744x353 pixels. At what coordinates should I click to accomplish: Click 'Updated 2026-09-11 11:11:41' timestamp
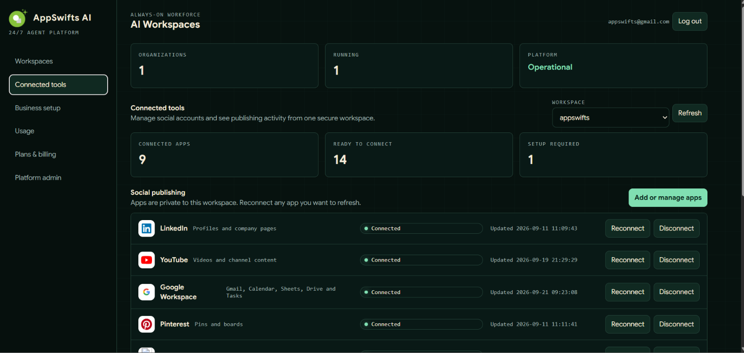coord(534,324)
